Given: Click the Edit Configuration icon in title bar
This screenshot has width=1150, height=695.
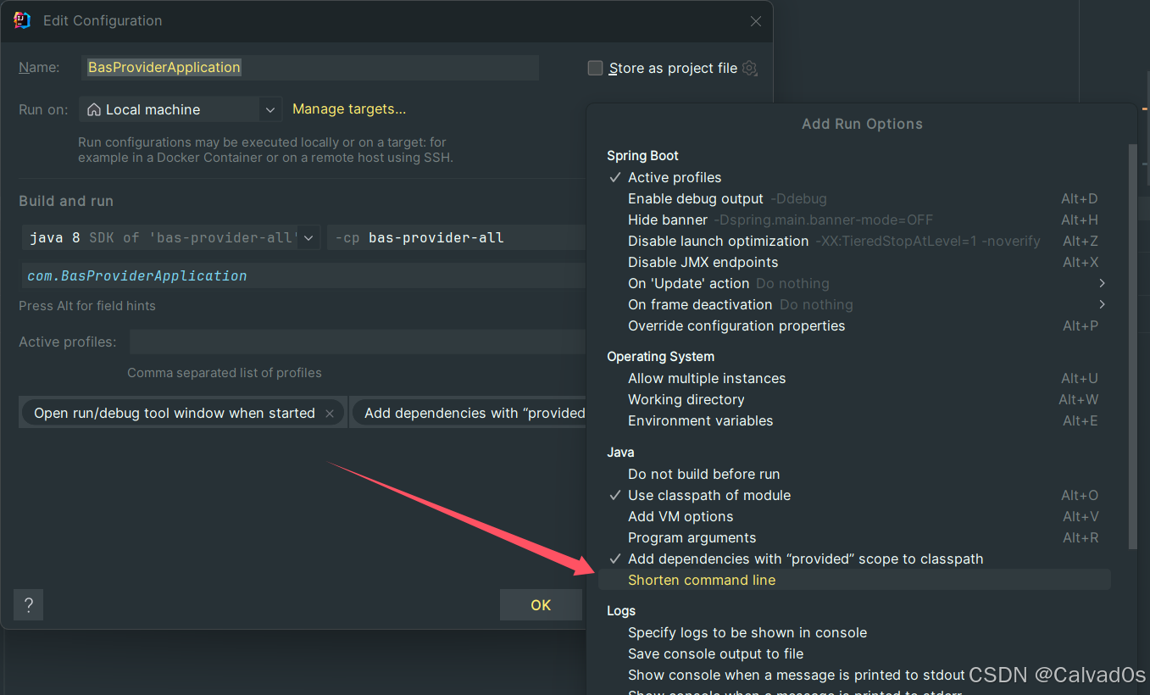Looking at the screenshot, I should [20, 20].
